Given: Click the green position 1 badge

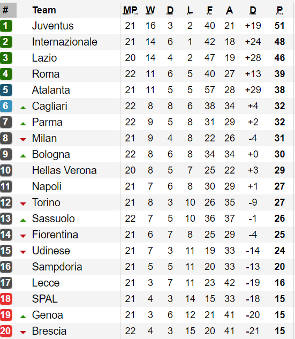Looking at the screenshot, I should click(x=6, y=26).
